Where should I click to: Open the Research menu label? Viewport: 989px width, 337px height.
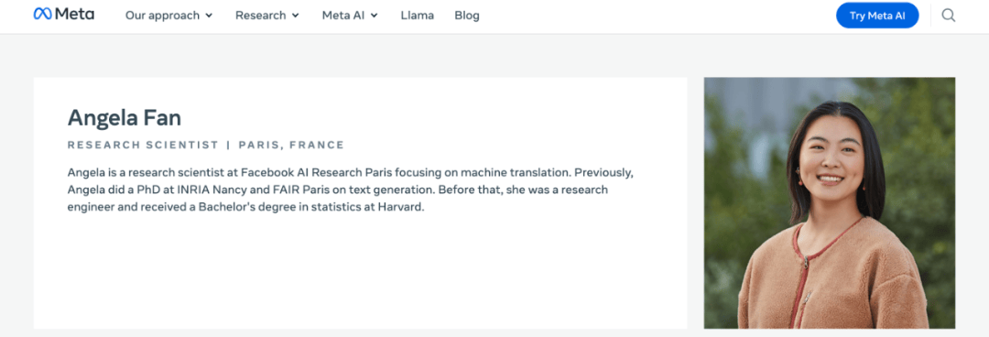click(x=260, y=16)
